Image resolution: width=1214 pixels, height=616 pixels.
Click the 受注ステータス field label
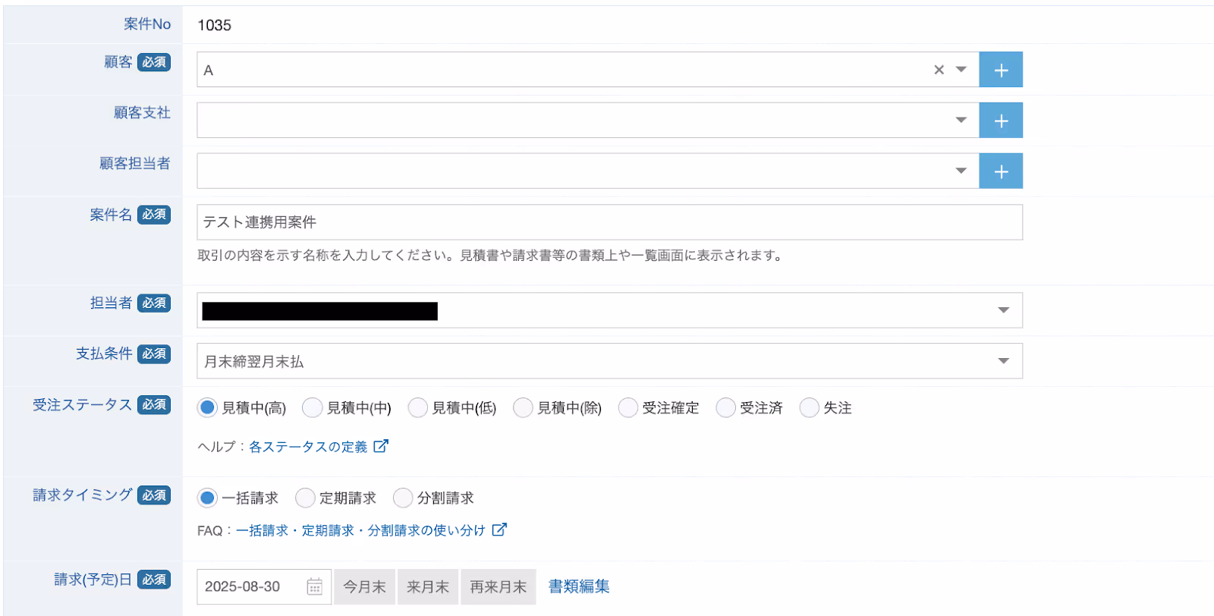point(82,405)
